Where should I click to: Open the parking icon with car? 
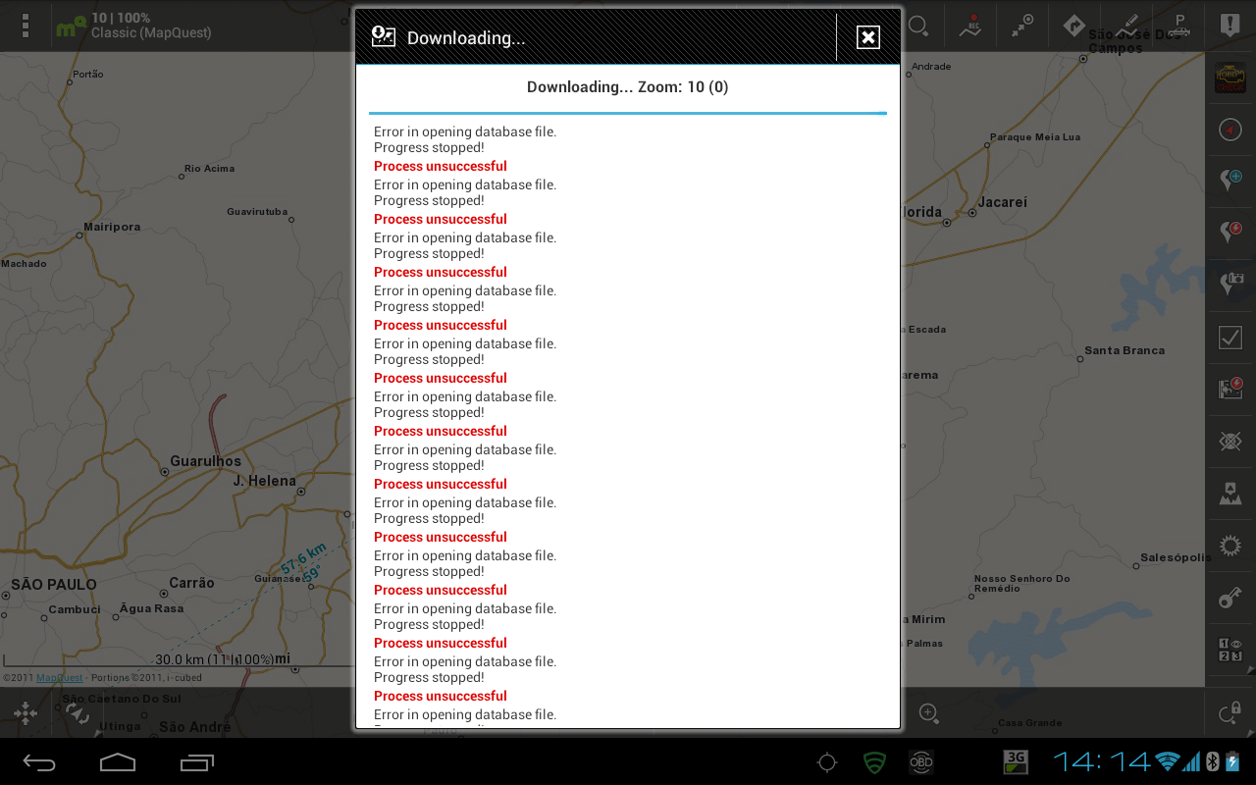click(1179, 26)
